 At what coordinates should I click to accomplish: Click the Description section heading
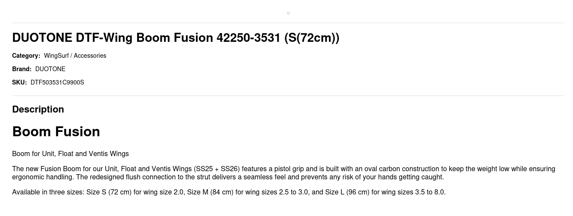pos(38,110)
